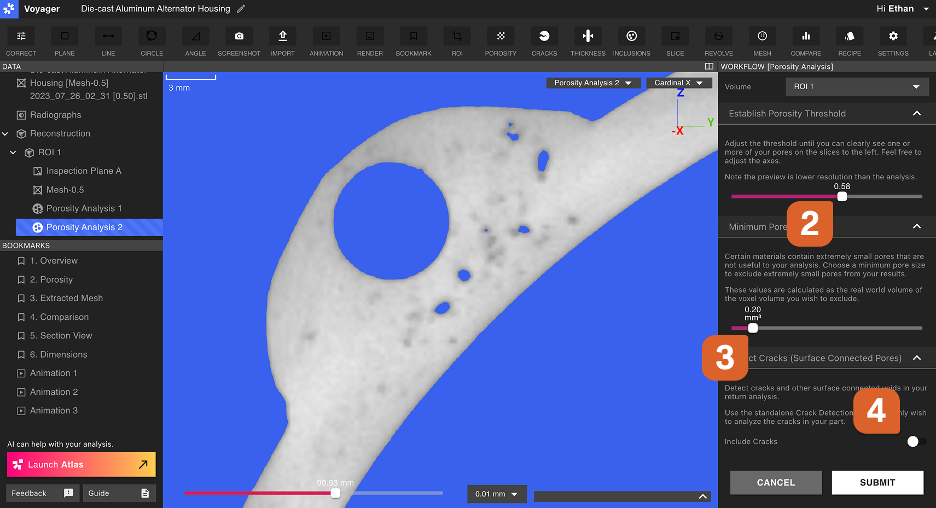Viewport: 936px width, 508px height.
Task: Open the Porosity tool in toolbar
Action: click(501, 37)
